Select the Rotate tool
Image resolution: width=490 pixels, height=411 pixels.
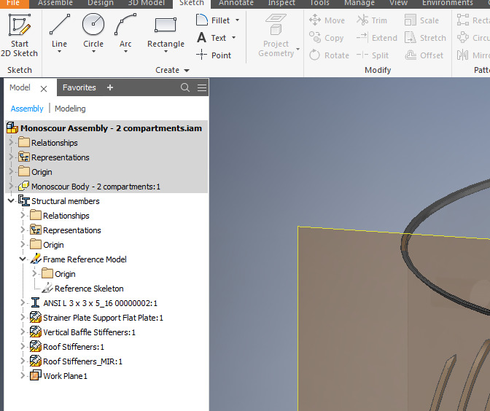tap(329, 55)
